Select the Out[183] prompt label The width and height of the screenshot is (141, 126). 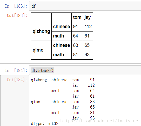[x=17, y=15]
